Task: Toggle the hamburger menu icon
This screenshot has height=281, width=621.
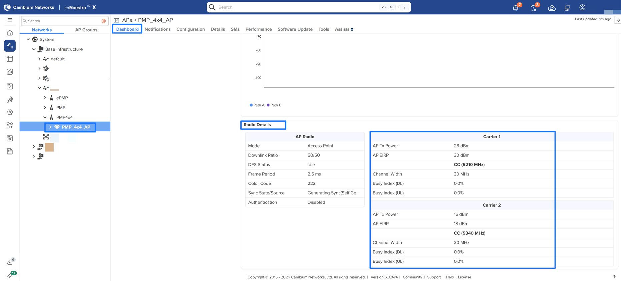Action: pos(10,20)
